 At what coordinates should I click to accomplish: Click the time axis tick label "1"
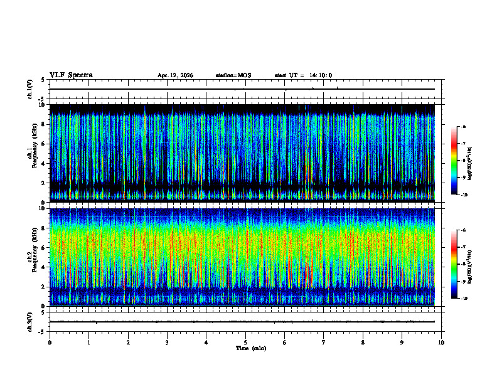tap(88, 343)
